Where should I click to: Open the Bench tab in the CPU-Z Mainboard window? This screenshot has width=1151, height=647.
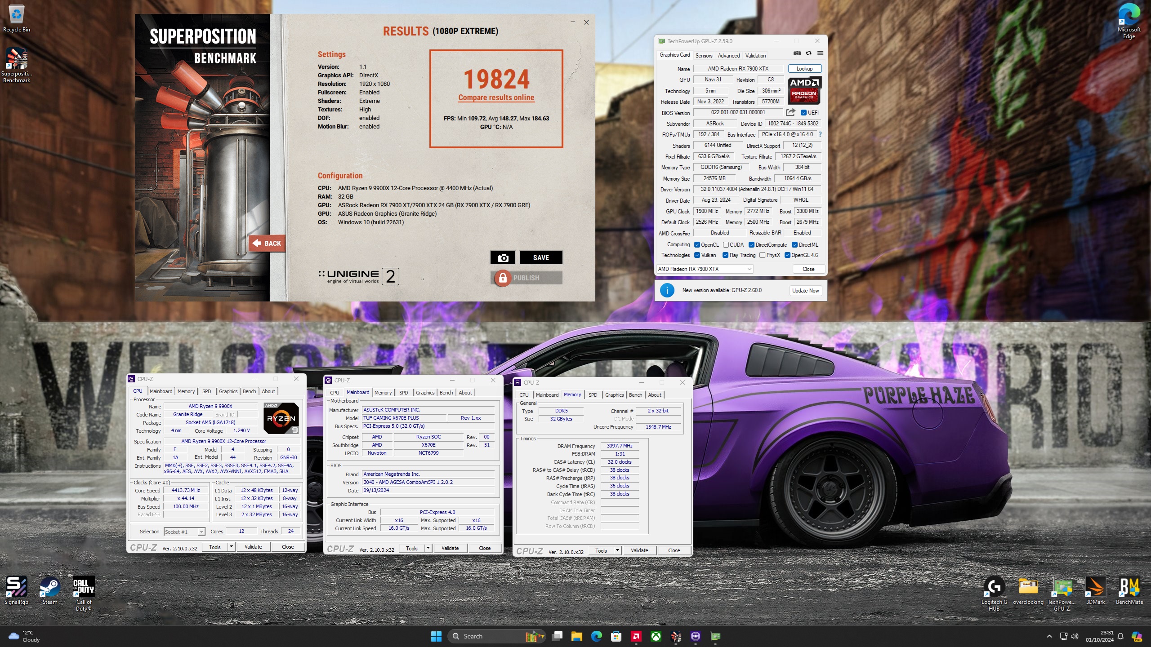pyautogui.click(x=446, y=393)
